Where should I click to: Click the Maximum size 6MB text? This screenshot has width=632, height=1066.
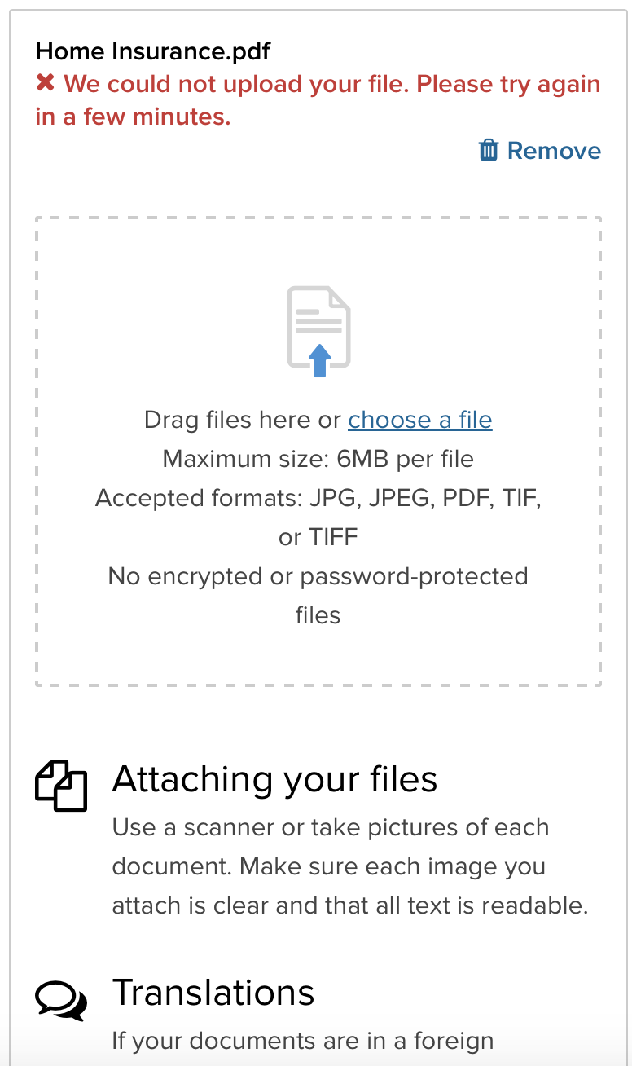pyautogui.click(x=318, y=459)
